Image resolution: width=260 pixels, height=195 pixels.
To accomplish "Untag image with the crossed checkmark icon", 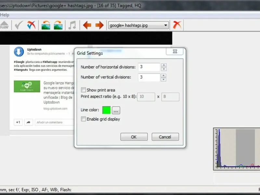I will coord(31,25).
